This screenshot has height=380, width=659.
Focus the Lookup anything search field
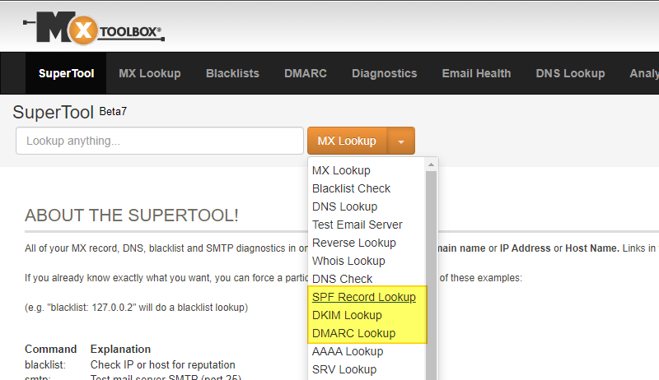[x=160, y=141]
